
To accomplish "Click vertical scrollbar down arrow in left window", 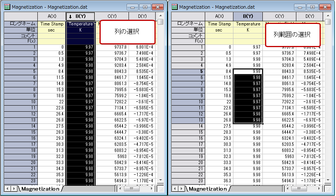I will [x=161, y=180].
